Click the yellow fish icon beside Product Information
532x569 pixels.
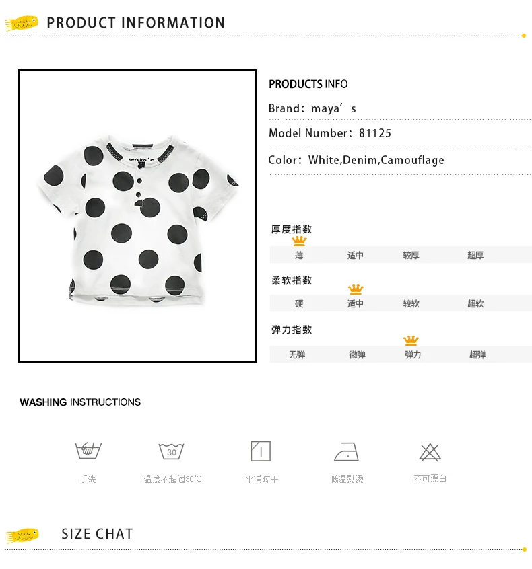point(22,24)
